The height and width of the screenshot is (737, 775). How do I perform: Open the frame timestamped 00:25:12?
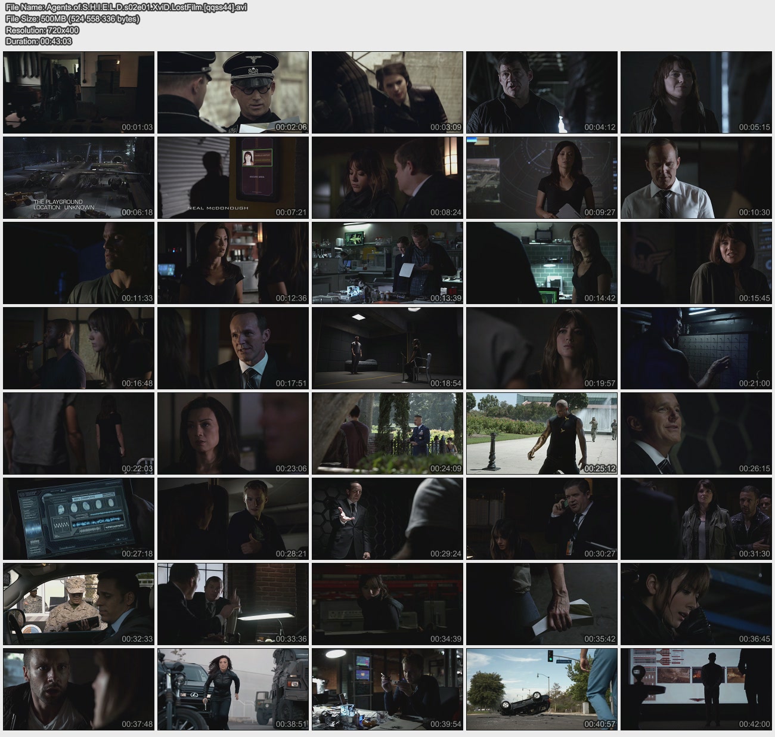tap(541, 433)
